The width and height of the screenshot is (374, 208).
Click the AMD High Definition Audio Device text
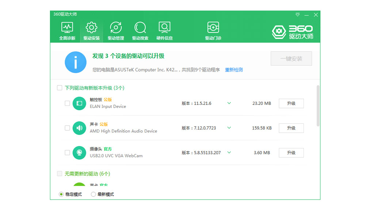pyautogui.click(x=123, y=131)
